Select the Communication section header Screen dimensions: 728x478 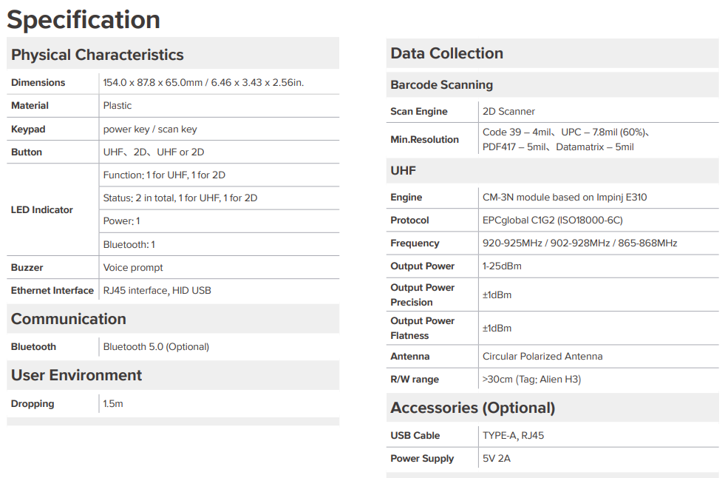point(69,319)
